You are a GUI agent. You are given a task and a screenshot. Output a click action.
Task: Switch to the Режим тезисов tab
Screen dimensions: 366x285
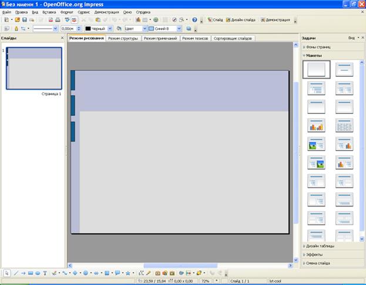195,39
